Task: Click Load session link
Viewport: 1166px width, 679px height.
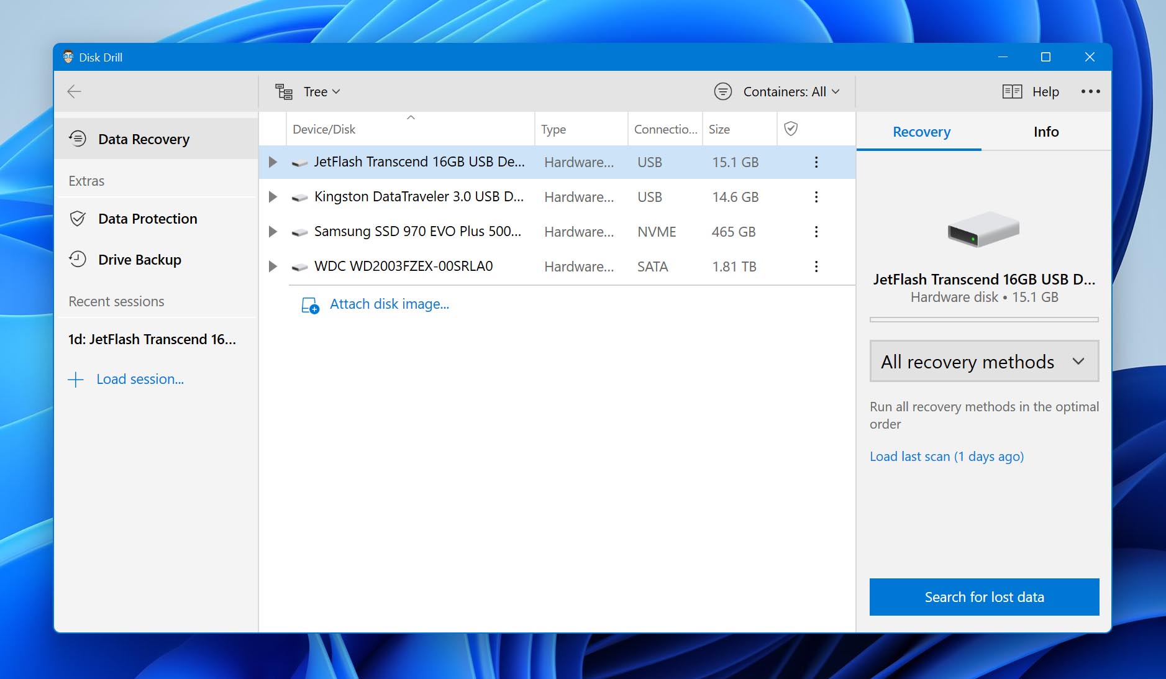Action: click(x=140, y=379)
